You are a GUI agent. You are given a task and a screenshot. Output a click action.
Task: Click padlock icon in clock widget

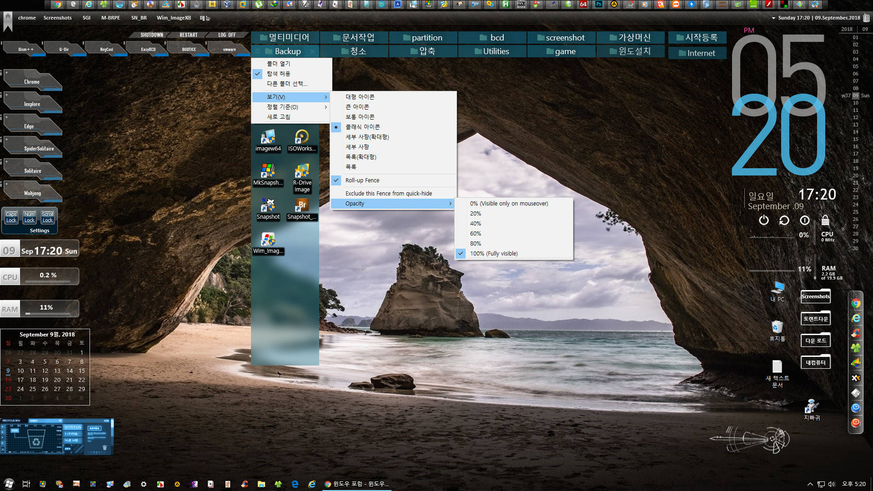click(825, 220)
